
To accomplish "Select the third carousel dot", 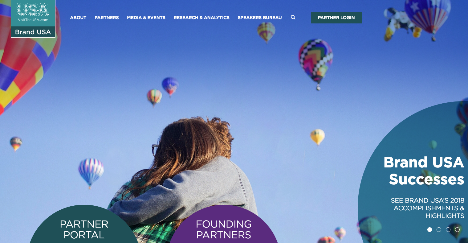I will 448,229.
